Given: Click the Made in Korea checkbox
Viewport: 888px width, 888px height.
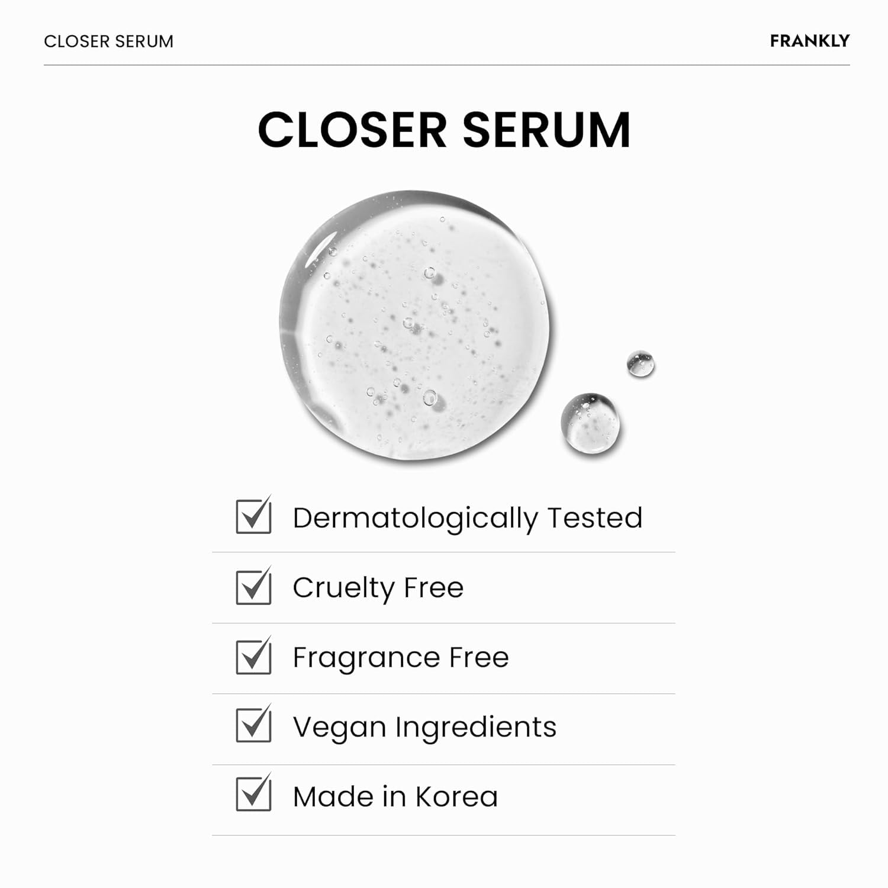Looking at the screenshot, I should 253,794.
